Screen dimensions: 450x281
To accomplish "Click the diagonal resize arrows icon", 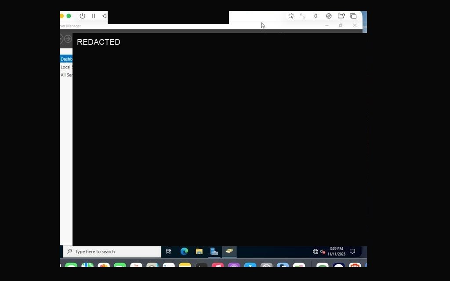I will [302, 16].
